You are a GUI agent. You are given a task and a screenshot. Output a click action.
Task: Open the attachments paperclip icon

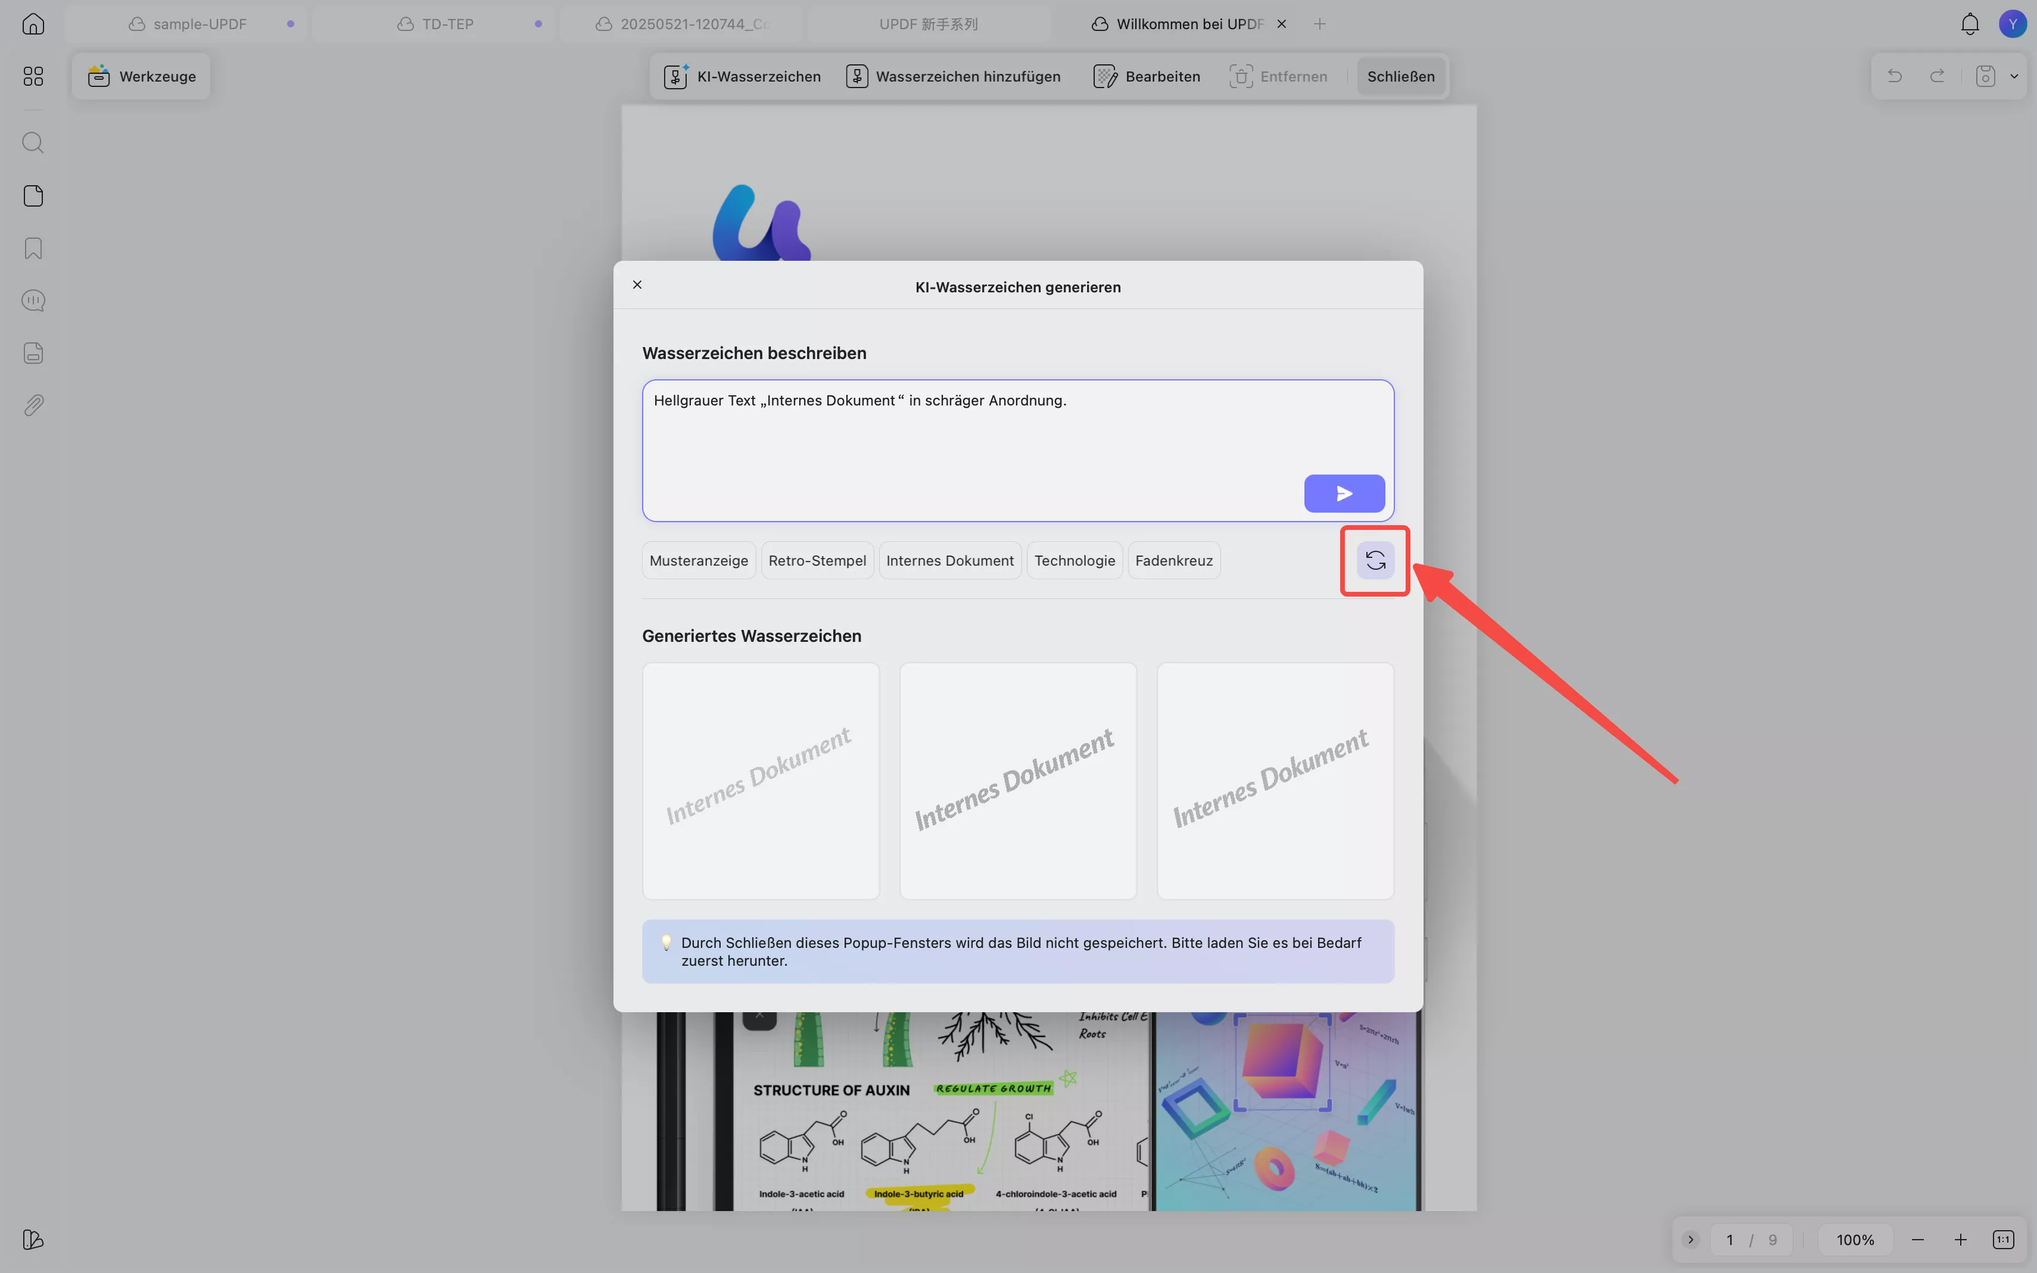(x=33, y=406)
